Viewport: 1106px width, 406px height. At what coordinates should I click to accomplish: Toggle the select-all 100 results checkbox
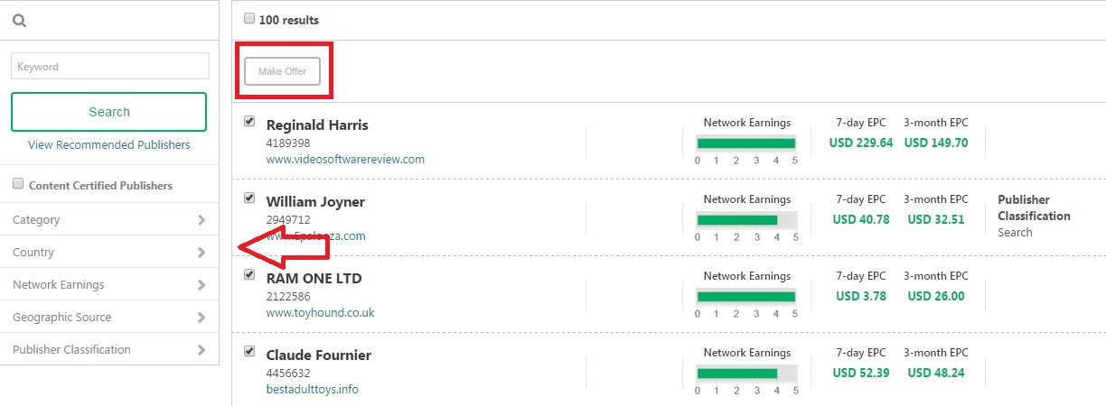249,19
